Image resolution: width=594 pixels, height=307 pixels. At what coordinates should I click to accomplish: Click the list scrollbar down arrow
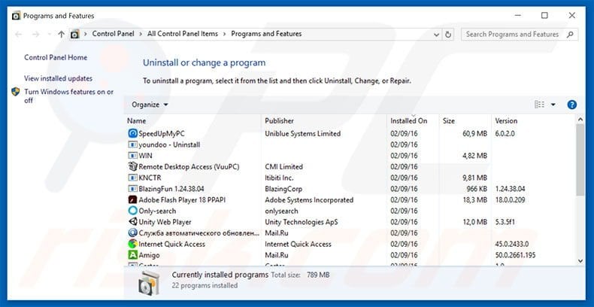click(x=580, y=261)
